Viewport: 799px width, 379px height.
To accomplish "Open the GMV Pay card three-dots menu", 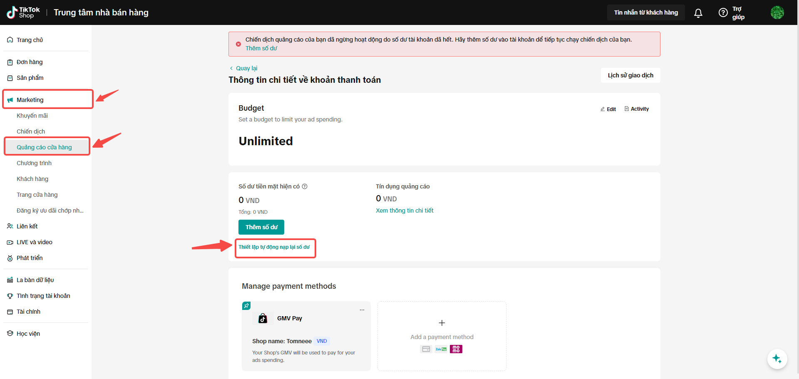I will click(362, 310).
